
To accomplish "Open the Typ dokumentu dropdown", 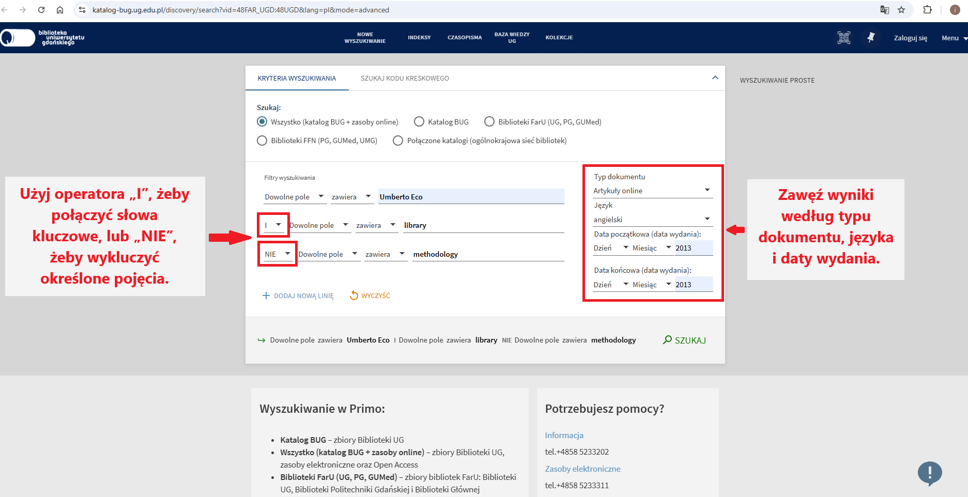I will pyautogui.click(x=652, y=191).
